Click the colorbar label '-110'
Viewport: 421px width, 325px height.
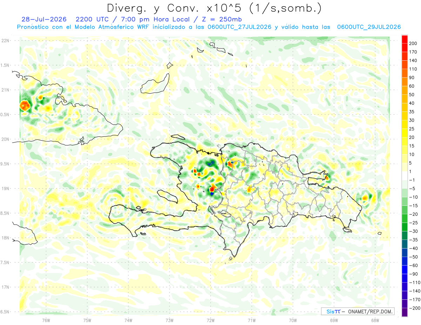pos(414,283)
